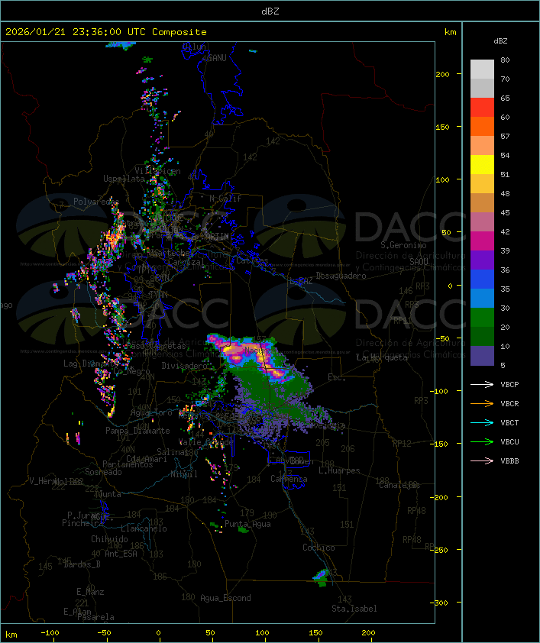540x643 pixels.
Task: Click the N_Calif map label
Action: 225,199
